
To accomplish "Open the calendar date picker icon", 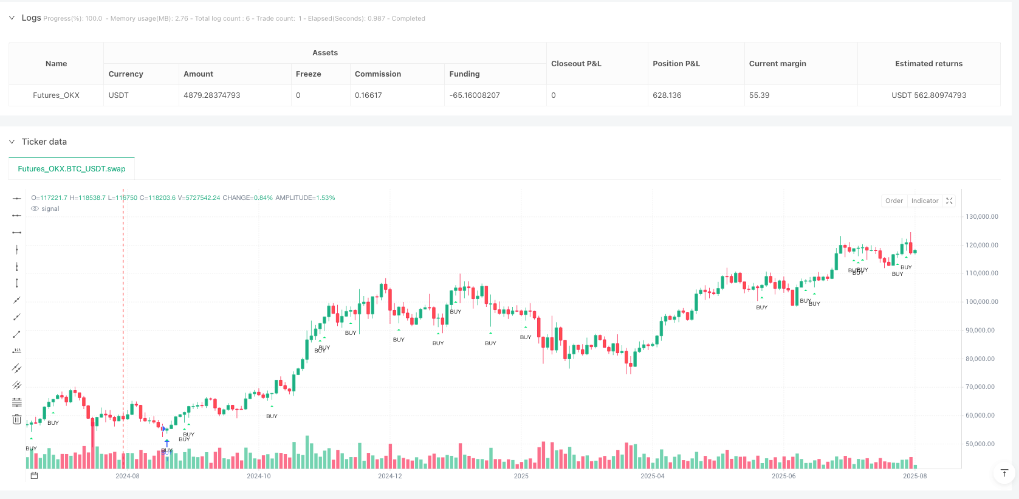I will 35,476.
